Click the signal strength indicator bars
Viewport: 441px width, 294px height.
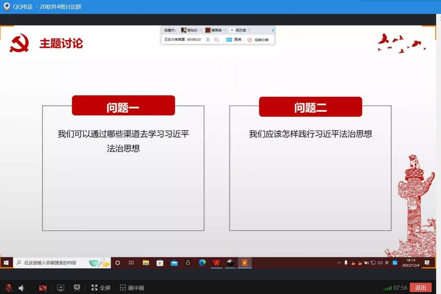(x=387, y=288)
